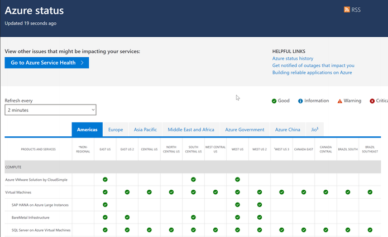Click Virtual Machines East US 2 status check
The height and width of the screenshot is (237, 388).
click(127, 192)
